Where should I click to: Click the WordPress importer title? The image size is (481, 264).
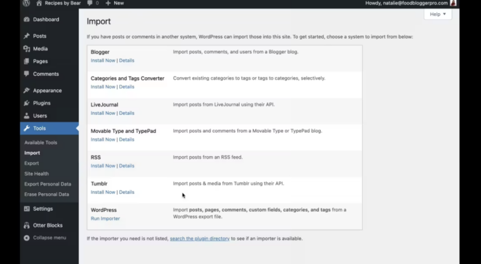tap(104, 210)
